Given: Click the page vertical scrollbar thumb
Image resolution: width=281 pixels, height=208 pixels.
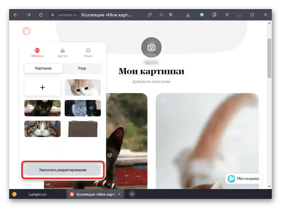Looking at the screenshot, I should click(269, 58).
